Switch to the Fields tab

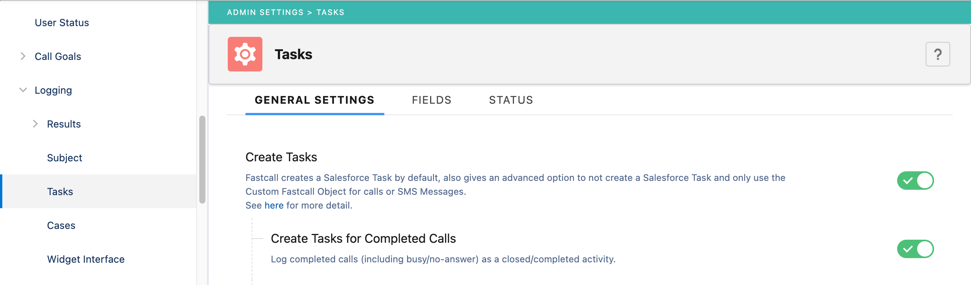(x=431, y=100)
